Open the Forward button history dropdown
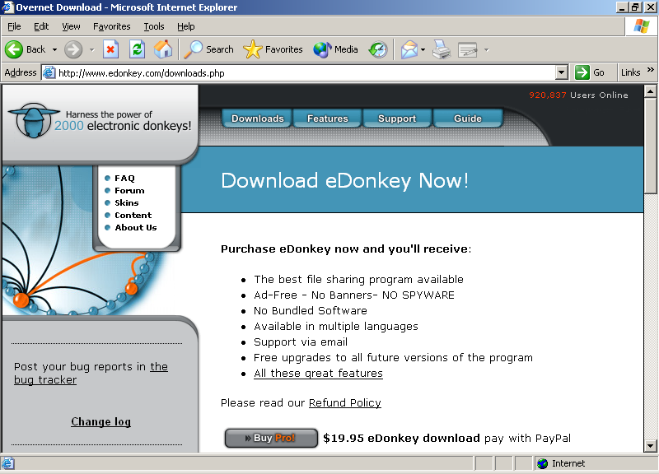This screenshot has width=659, height=474. 91,49
